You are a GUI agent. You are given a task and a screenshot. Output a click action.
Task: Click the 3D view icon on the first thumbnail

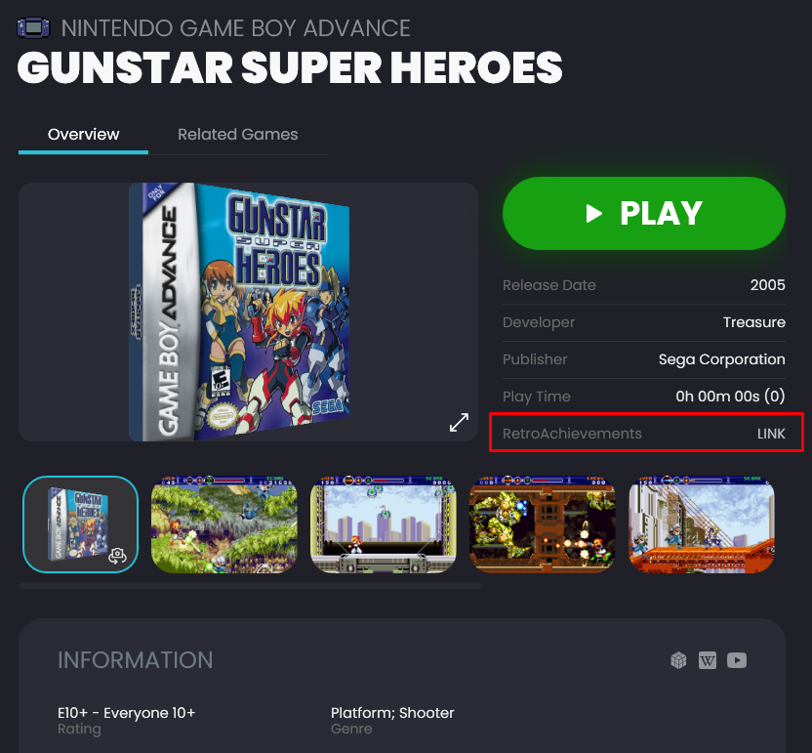coord(117,556)
